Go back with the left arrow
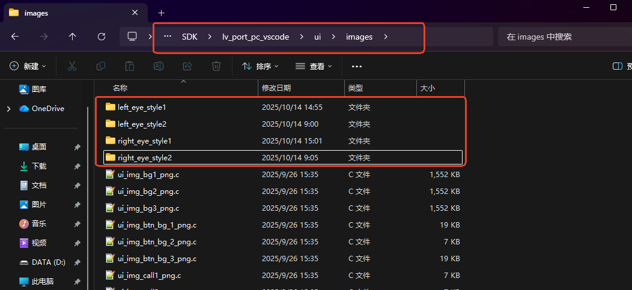 pyautogui.click(x=15, y=37)
